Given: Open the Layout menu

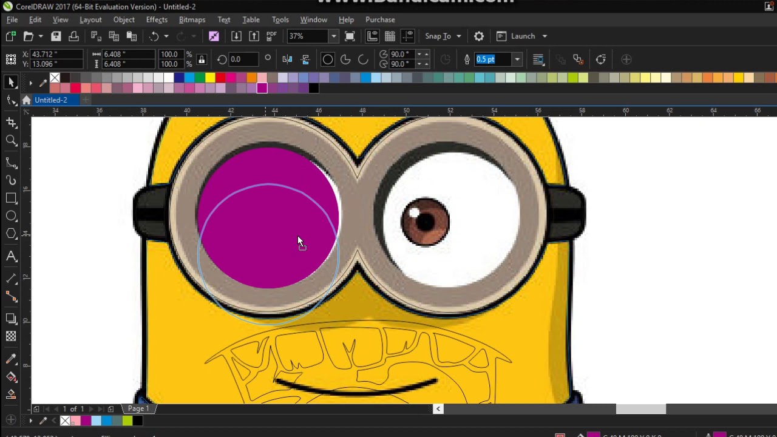Looking at the screenshot, I should [90, 19].
